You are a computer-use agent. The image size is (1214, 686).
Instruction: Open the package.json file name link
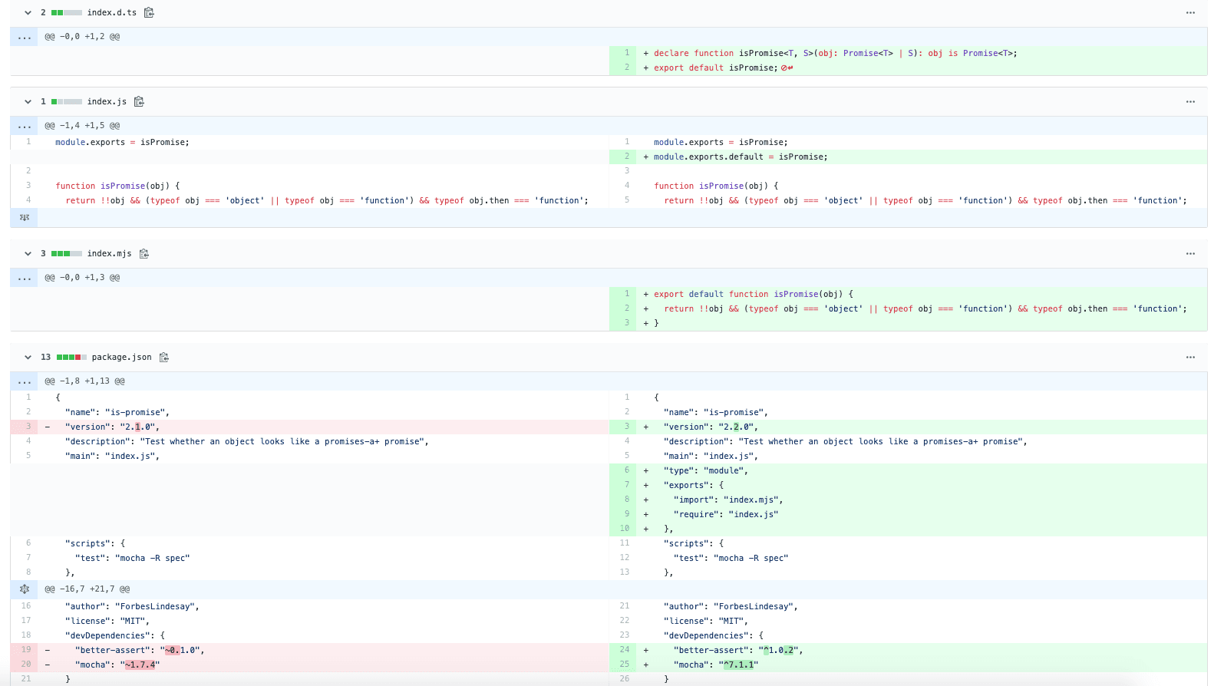[x=122, y=357]
